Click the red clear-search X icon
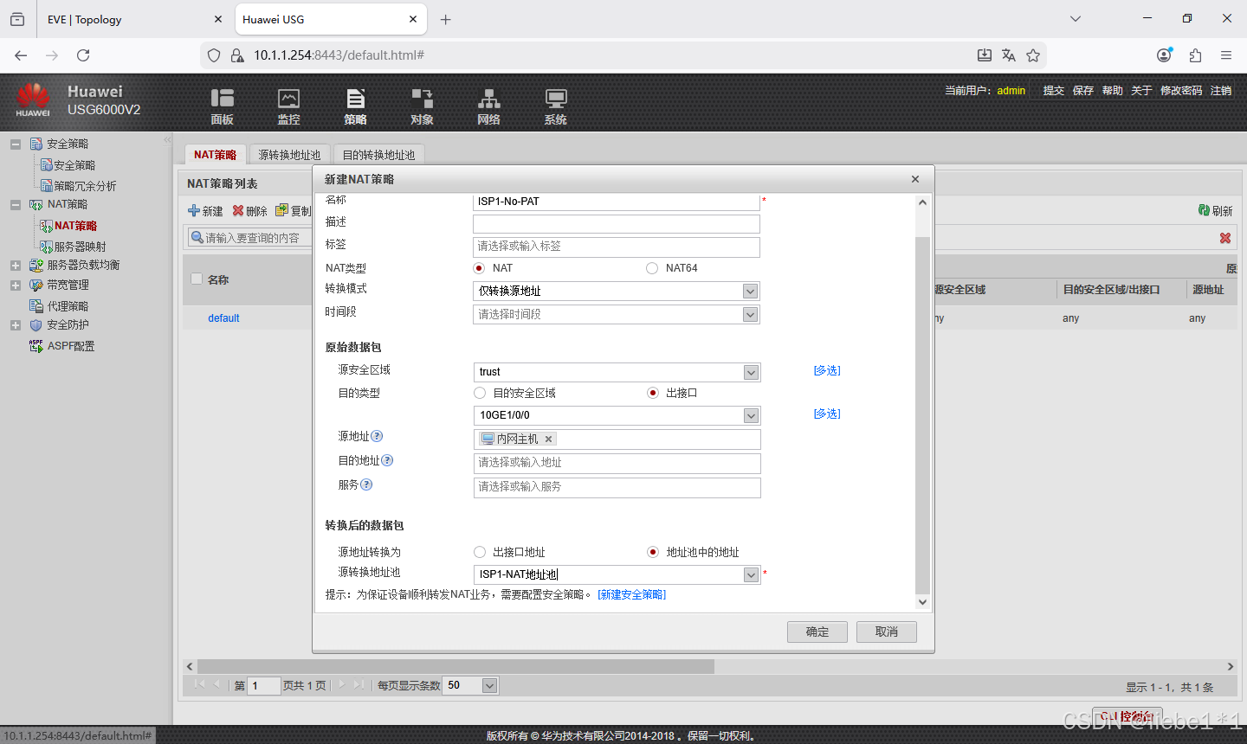The width and height of the screenshot is (1247, 744). [x=1225, y=238]
